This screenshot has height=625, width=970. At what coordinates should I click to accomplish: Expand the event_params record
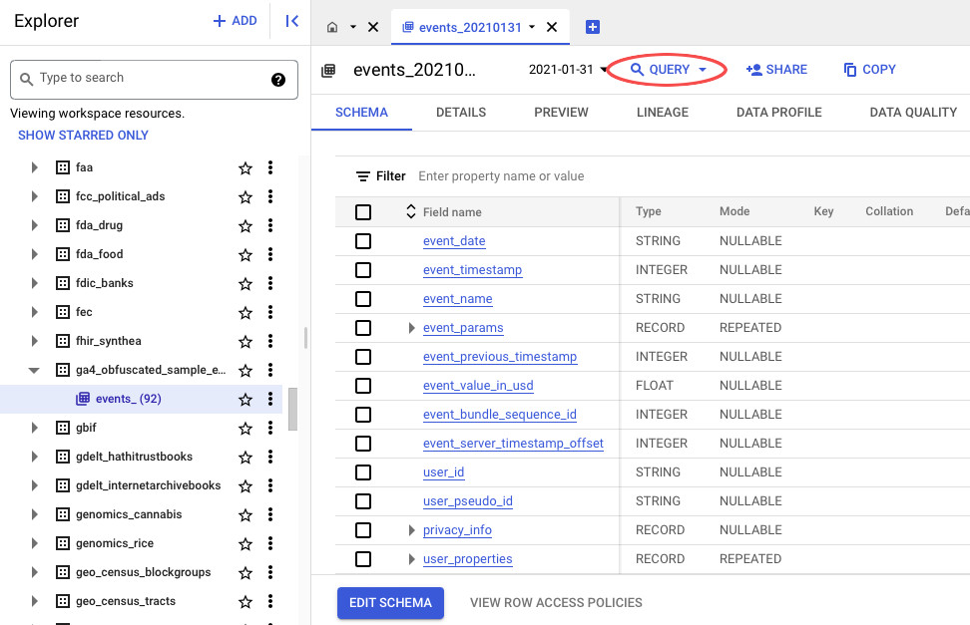click(x=411, y=328)
